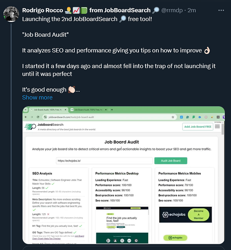Click the desktop echojobs screenshot thumbnail
Viewport: 231px width, 250px height.
click(122, 225)
